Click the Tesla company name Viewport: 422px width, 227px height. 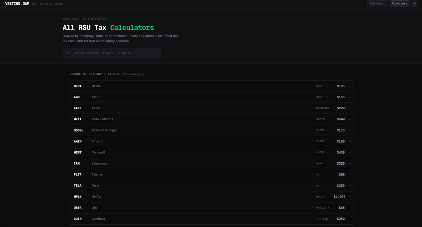(95, 185)
